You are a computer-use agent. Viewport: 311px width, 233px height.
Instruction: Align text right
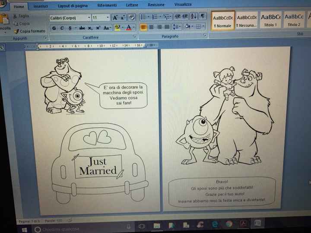point(159,27)
